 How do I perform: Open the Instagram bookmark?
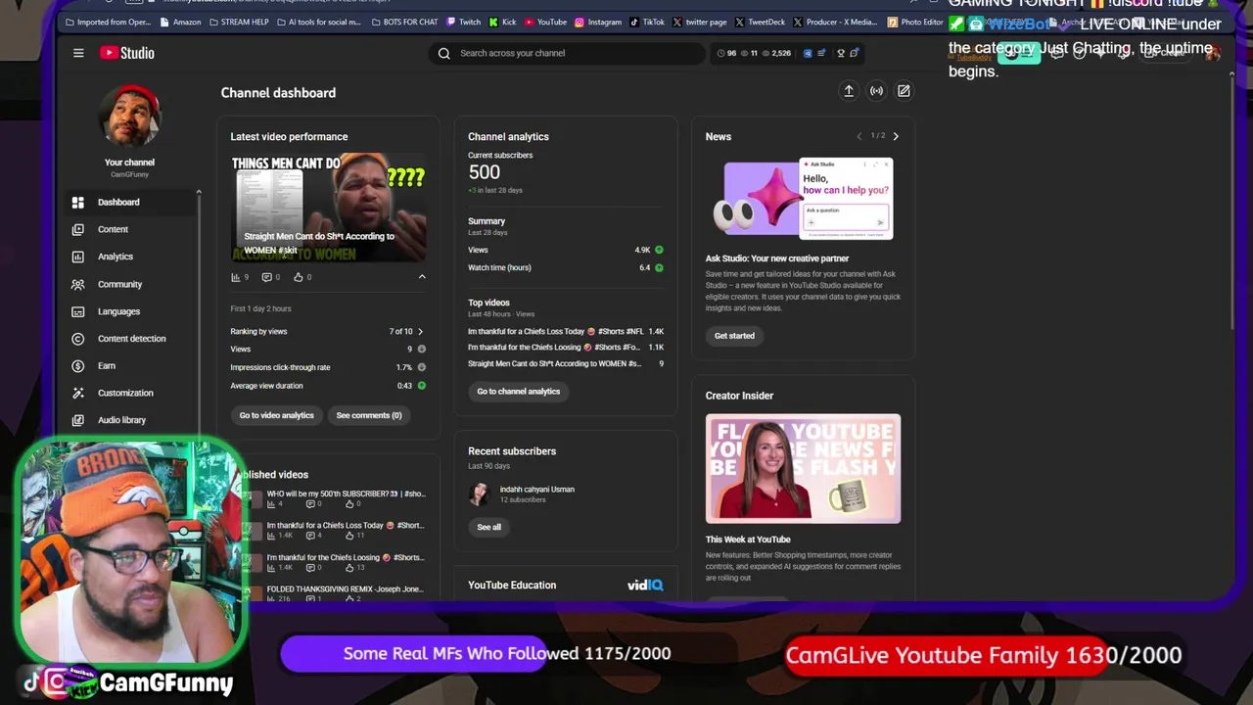tap(598, 22)
